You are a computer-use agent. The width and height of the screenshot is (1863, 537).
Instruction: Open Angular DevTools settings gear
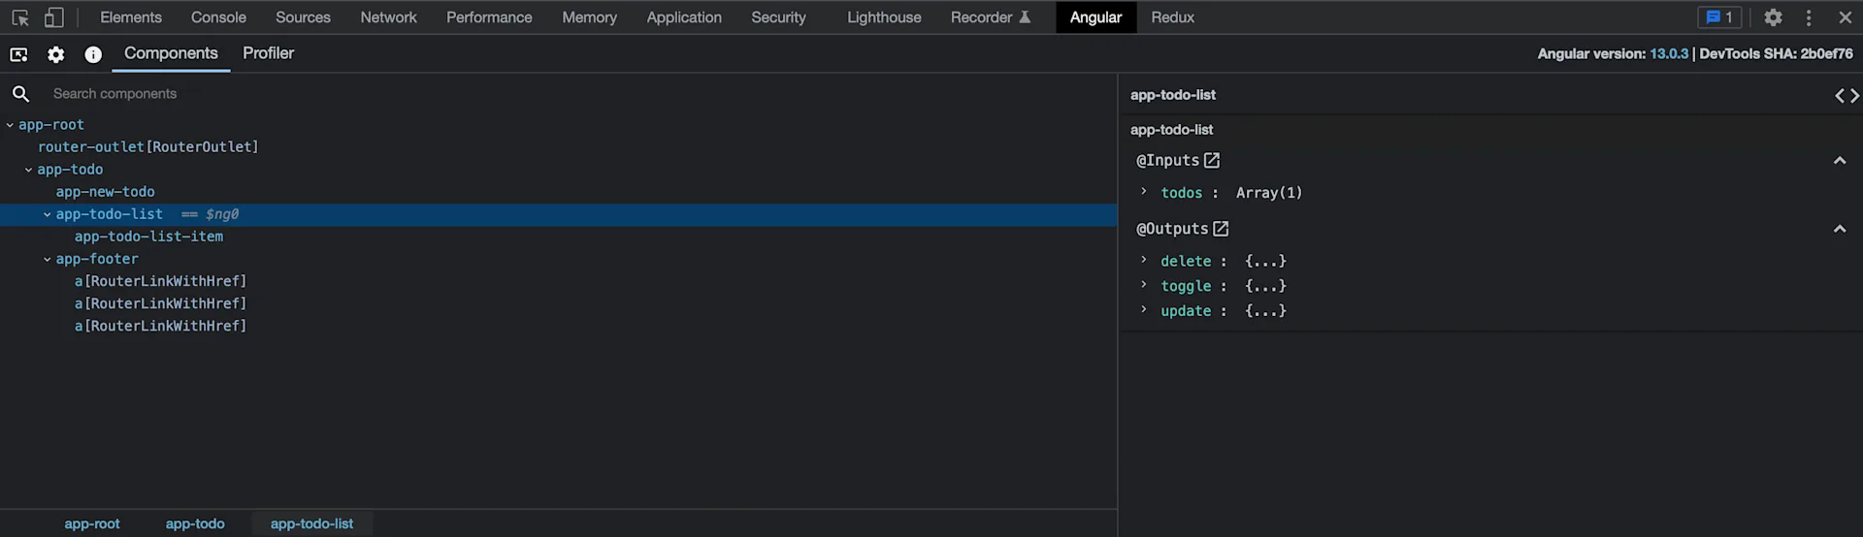point(56,54)
